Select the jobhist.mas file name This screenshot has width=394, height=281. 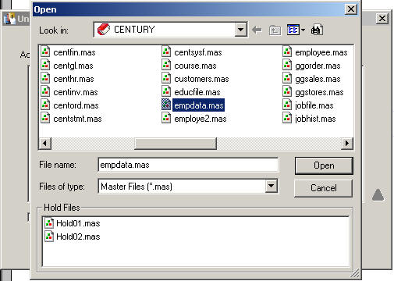[x=315, y=119]
